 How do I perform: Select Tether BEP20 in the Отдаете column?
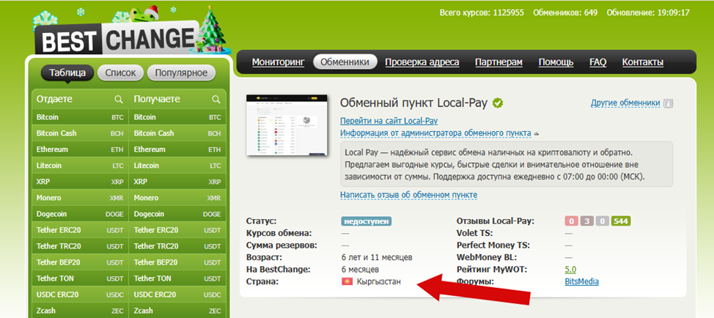[x=80, y=262]
